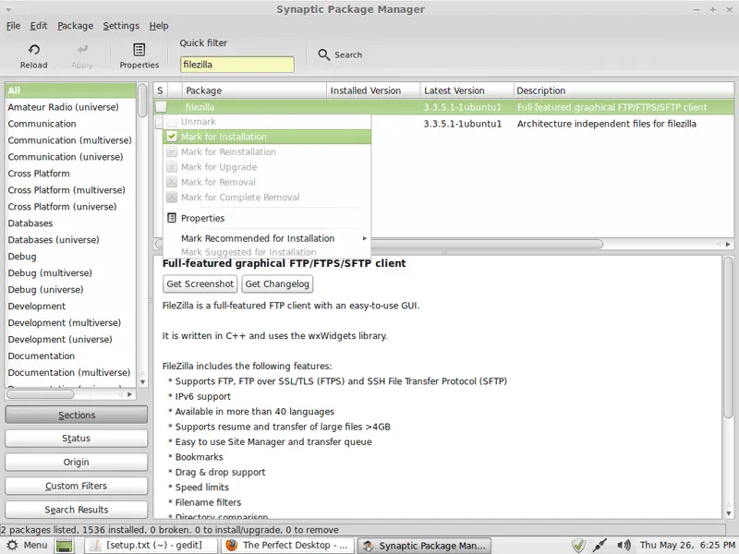Select the All section

[x=71, y=90]
